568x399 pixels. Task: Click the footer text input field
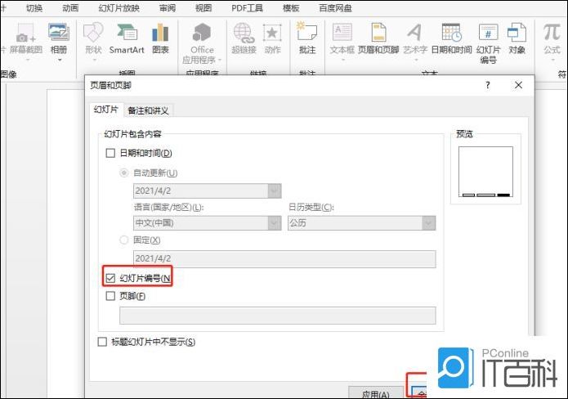[278, 316]
